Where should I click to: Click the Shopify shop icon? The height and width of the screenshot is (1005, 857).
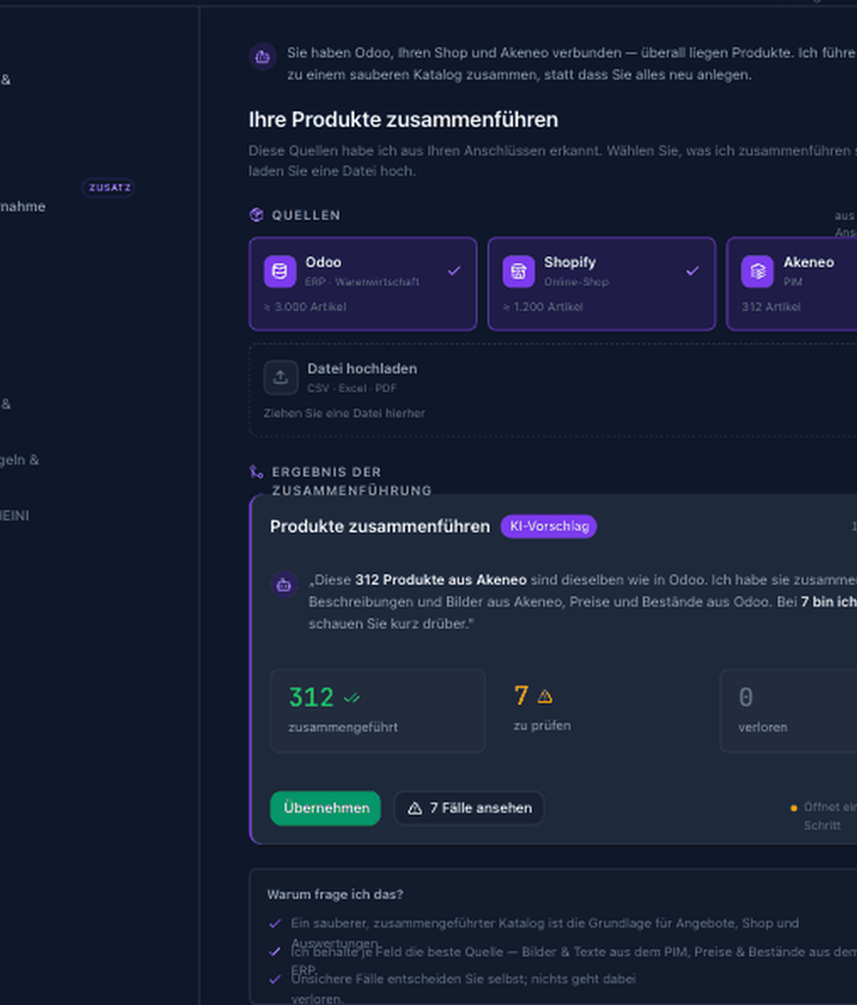(518, 271)
